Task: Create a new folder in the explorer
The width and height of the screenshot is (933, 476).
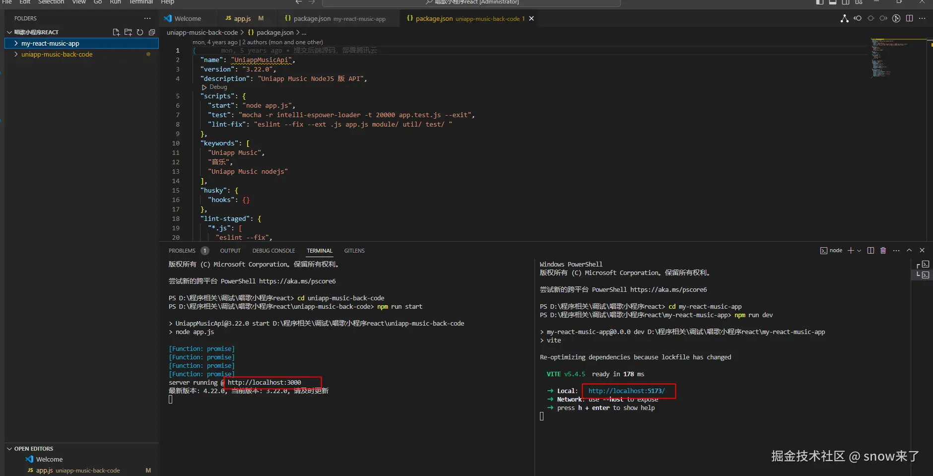Action: pos(128,32)
